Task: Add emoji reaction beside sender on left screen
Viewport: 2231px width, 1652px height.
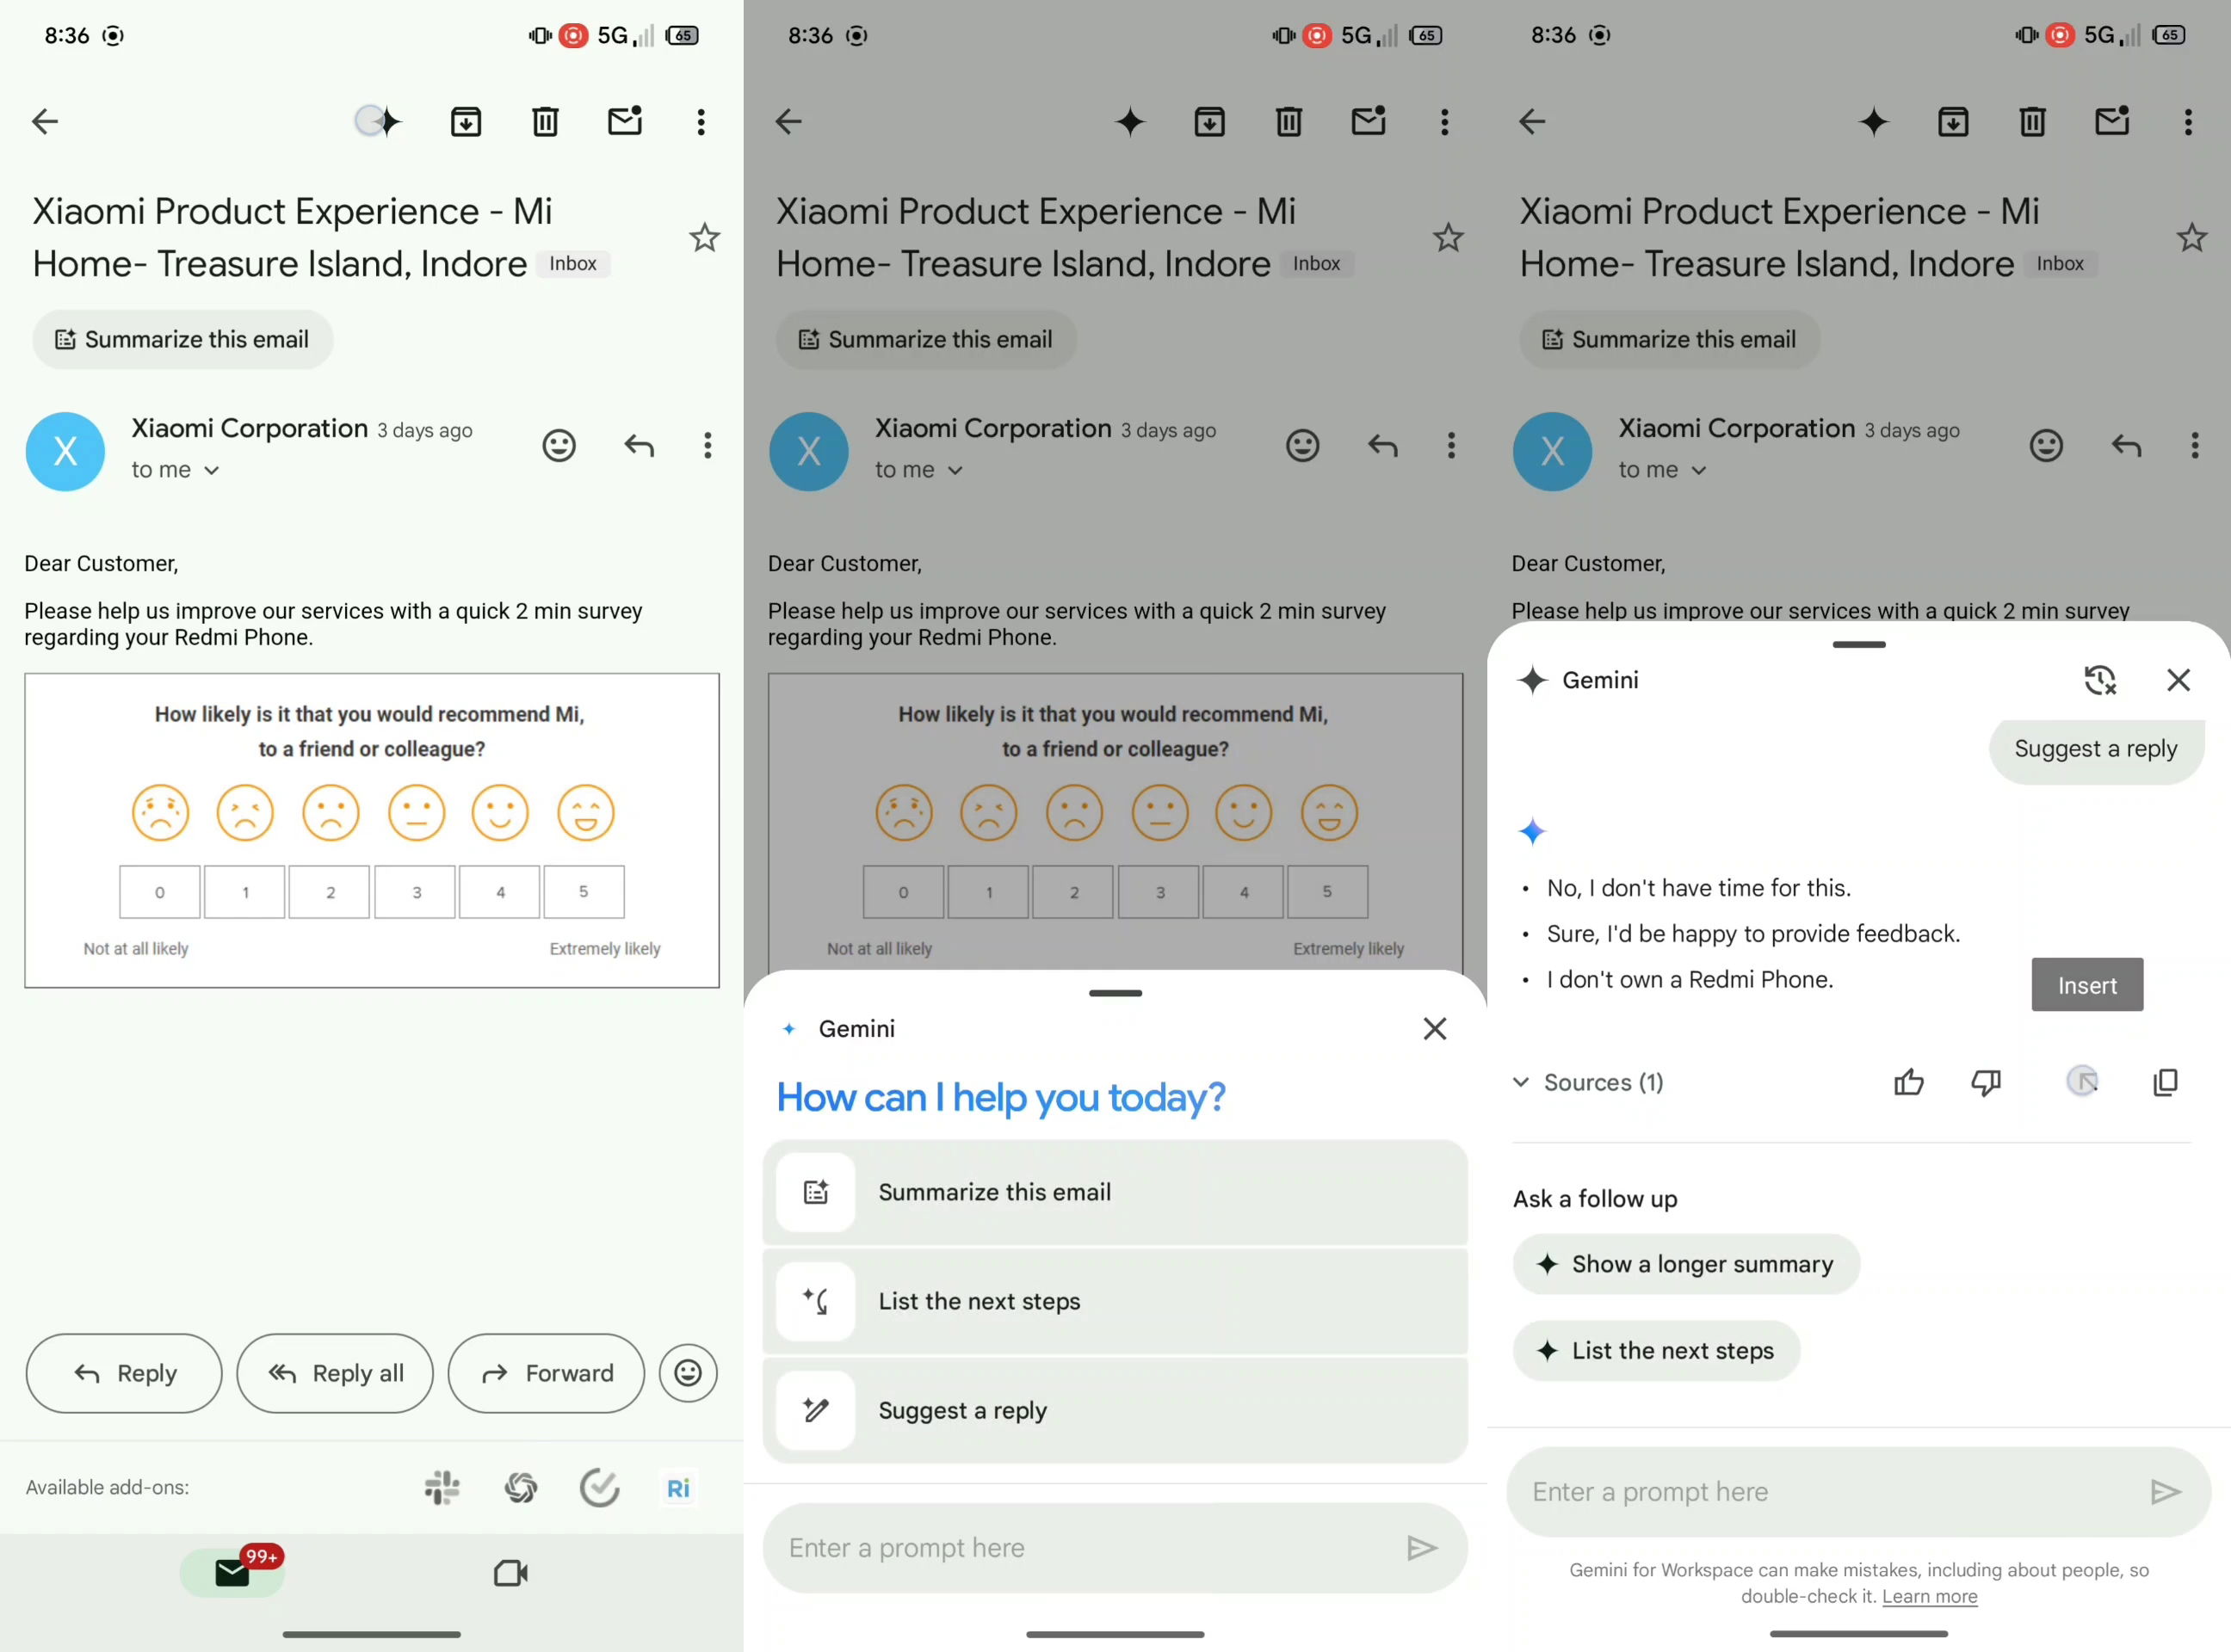Action: (559, 445)
